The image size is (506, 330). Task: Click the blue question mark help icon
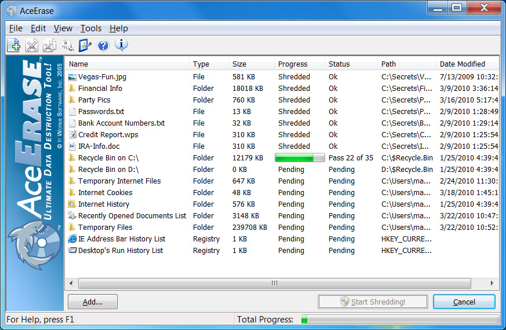pos(103,45)
